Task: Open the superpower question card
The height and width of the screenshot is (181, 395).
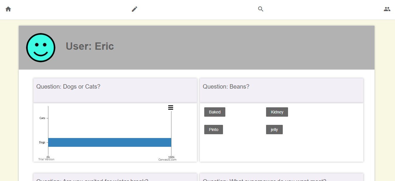Action: click(x=264, y=180)
